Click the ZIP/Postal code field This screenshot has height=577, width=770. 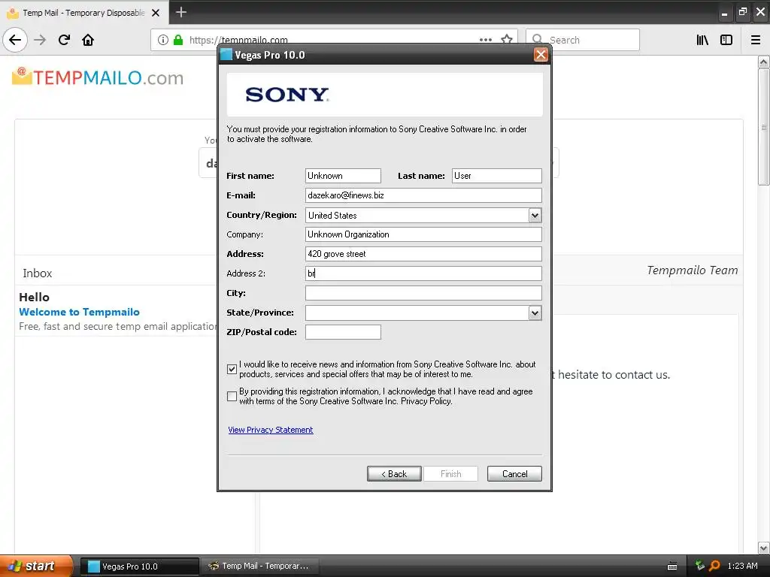tap(343, 331)
